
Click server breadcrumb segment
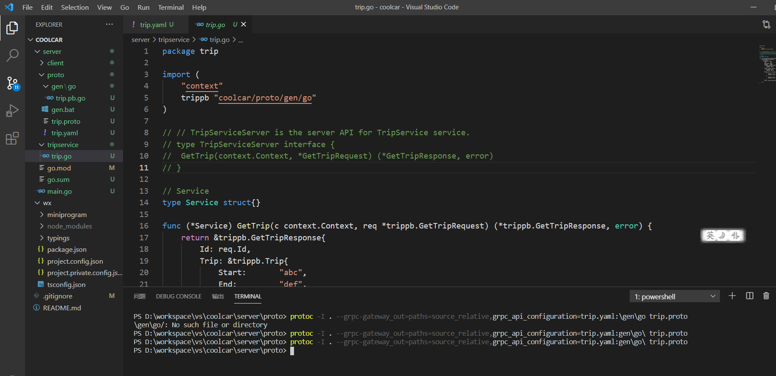140,39
